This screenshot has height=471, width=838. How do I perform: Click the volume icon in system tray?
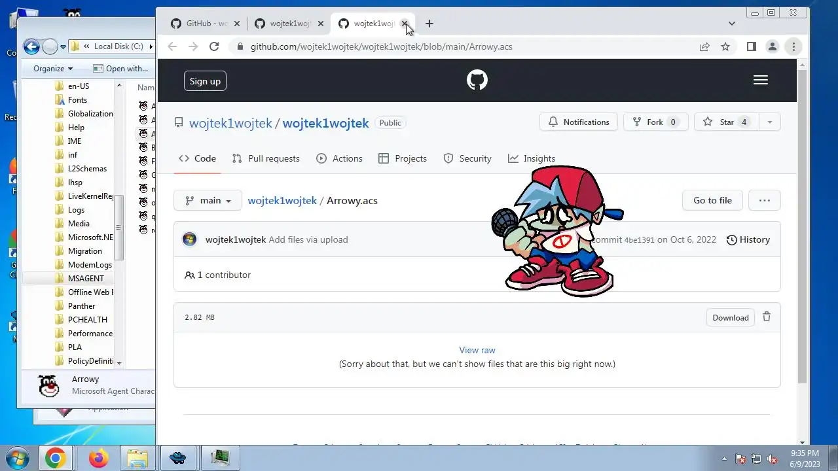point(772,459)
